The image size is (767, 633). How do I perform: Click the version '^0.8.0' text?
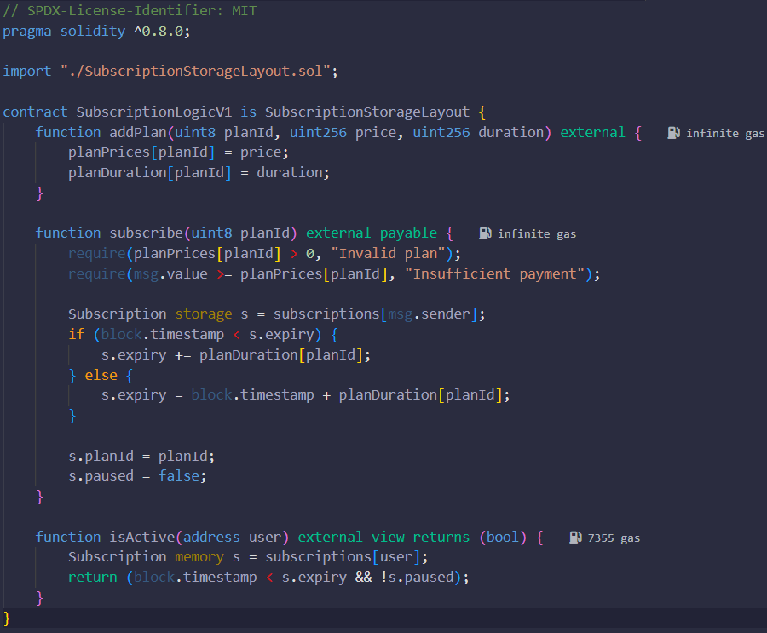159,32
